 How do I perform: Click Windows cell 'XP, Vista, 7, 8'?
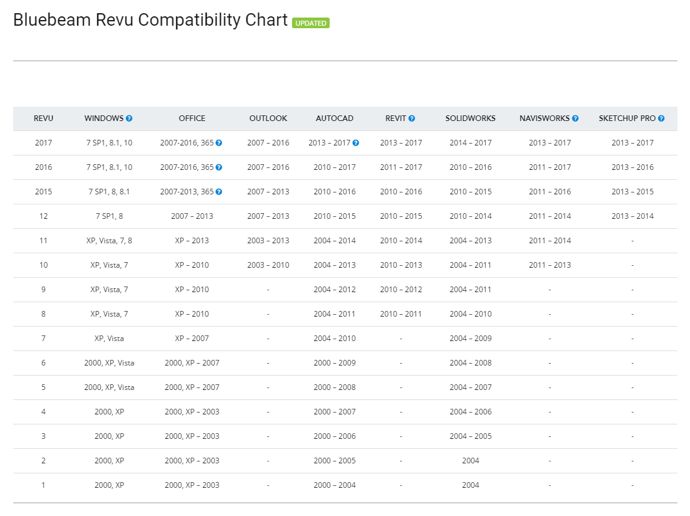[x=109, y=240]
